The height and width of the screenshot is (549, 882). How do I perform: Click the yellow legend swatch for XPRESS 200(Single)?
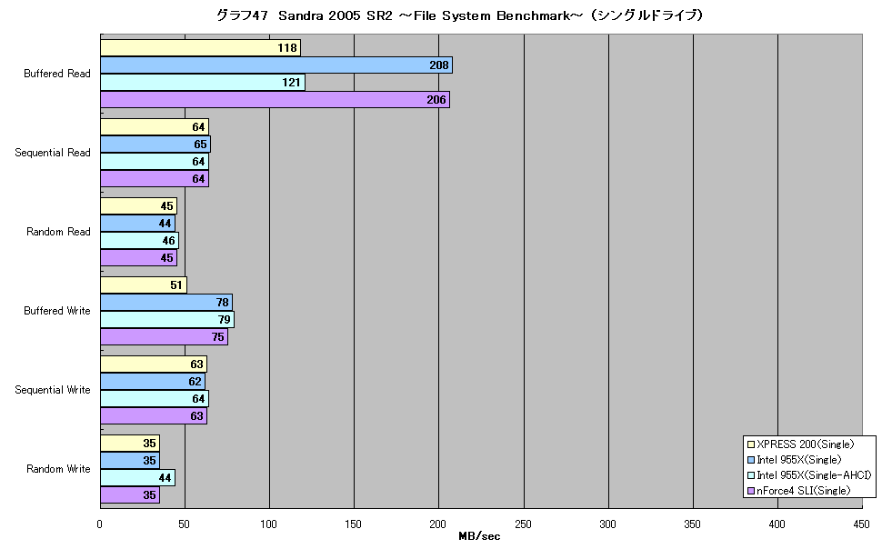click(x=750, y=444)
